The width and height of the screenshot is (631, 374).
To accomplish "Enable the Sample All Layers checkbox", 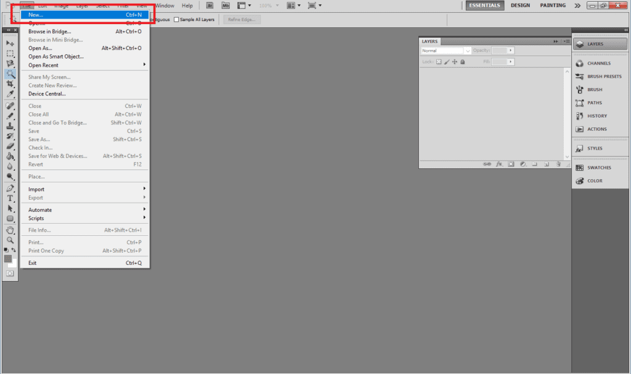I will point(176,20).
